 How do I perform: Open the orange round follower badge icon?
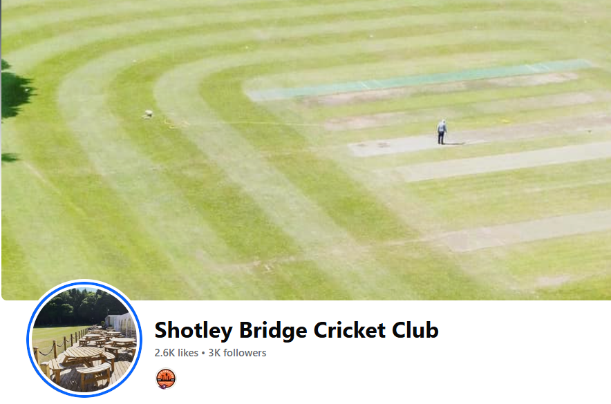[166, 378]
